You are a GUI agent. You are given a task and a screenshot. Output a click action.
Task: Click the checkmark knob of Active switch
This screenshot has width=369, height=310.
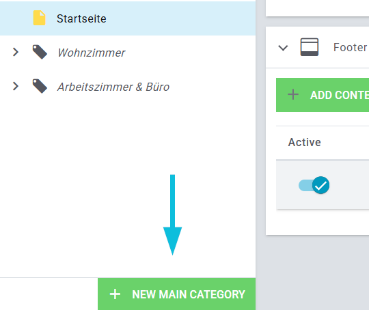coord(320,185)
